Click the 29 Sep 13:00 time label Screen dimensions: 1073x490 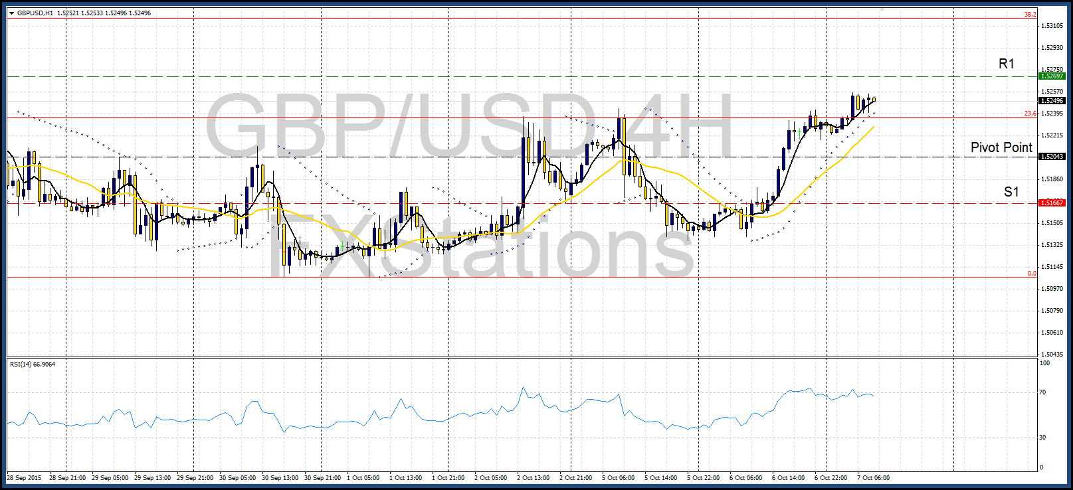pos(152,478)
